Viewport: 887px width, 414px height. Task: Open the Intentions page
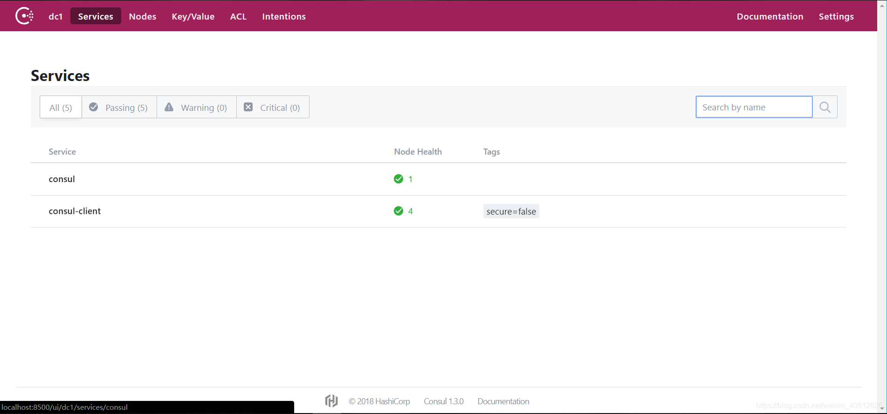pos(284,16)
